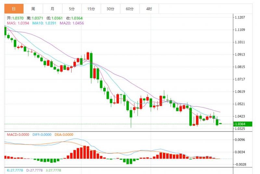Screen dimensions: 260x174
Task: Click the J:27.7778 indicator value
Action: [x=53, y=170]
